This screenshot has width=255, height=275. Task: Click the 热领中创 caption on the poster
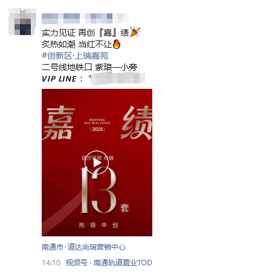tap(98, 225)
